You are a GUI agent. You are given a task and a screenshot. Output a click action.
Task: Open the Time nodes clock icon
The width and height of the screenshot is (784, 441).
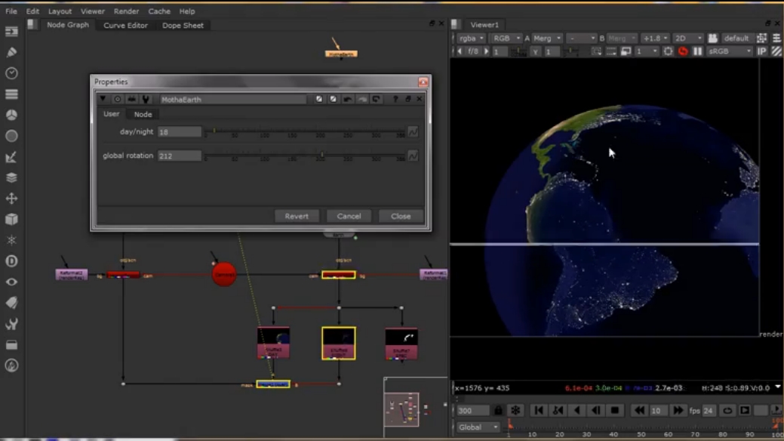(x=11, y=73)
